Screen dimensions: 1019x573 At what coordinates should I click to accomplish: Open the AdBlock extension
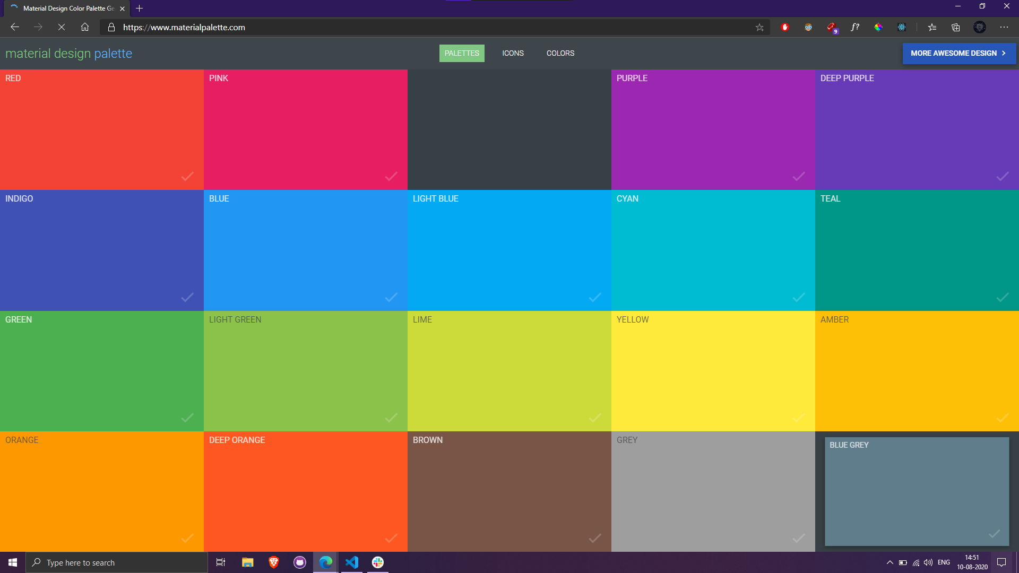pyautogui.click(x=785, y=27)
